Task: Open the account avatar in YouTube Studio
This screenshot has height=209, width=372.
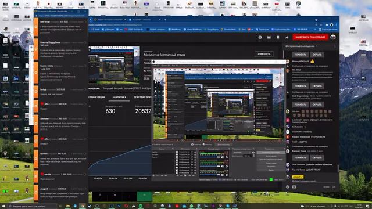Action: click(333, 37)
